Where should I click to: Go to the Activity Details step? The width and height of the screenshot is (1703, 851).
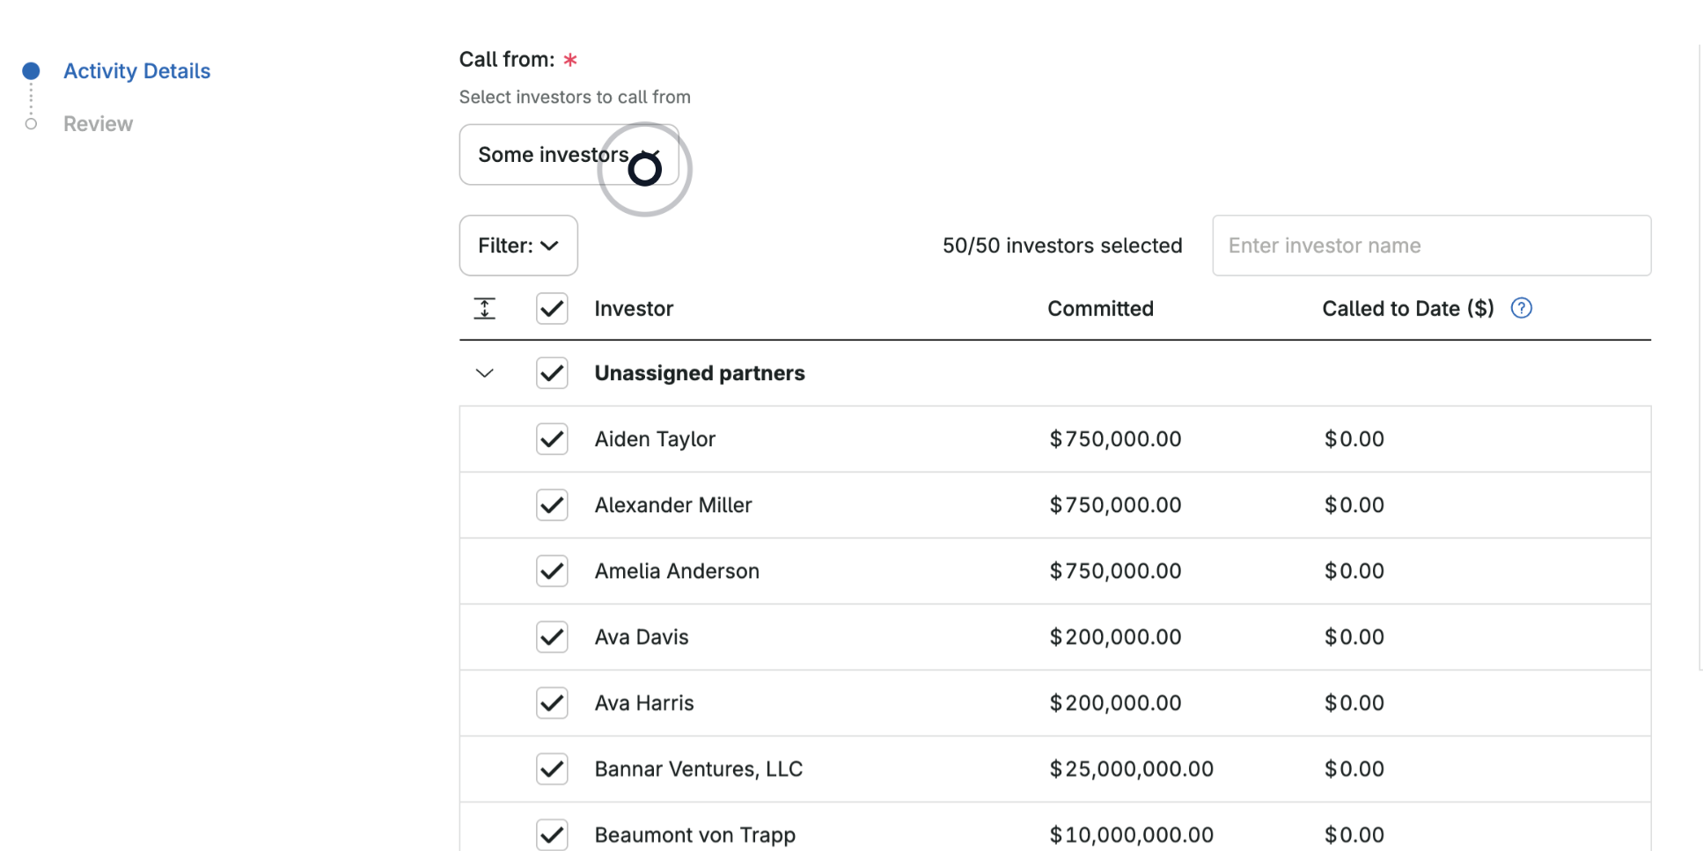click(x=136, y=70)
